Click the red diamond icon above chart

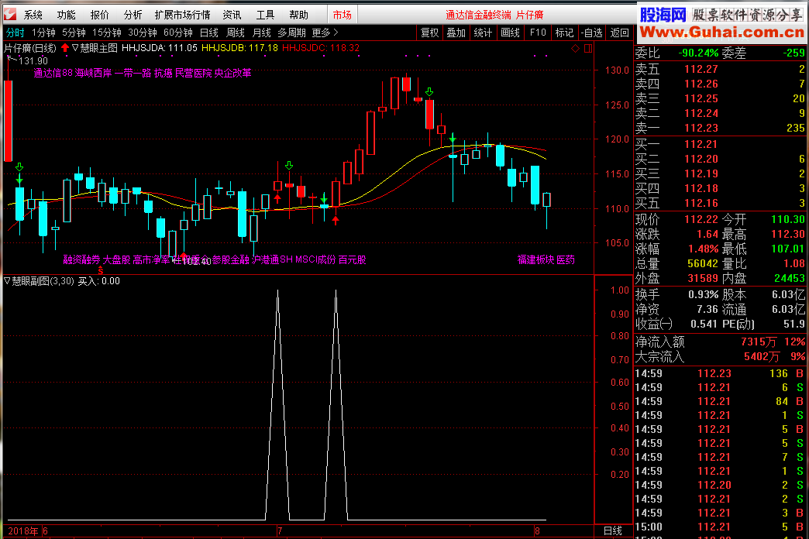pos(575,48)
